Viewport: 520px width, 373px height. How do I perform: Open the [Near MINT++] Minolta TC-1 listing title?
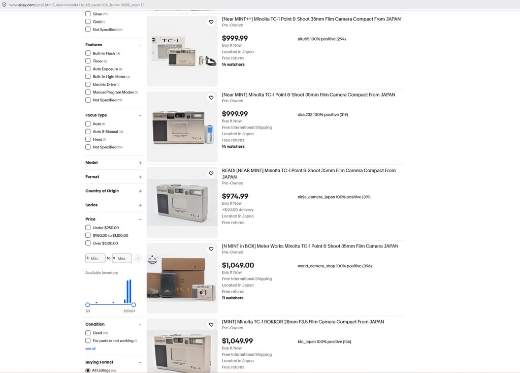[x=311, y=19]
